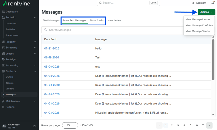
Task: Go to page 7
Action: 203,125
